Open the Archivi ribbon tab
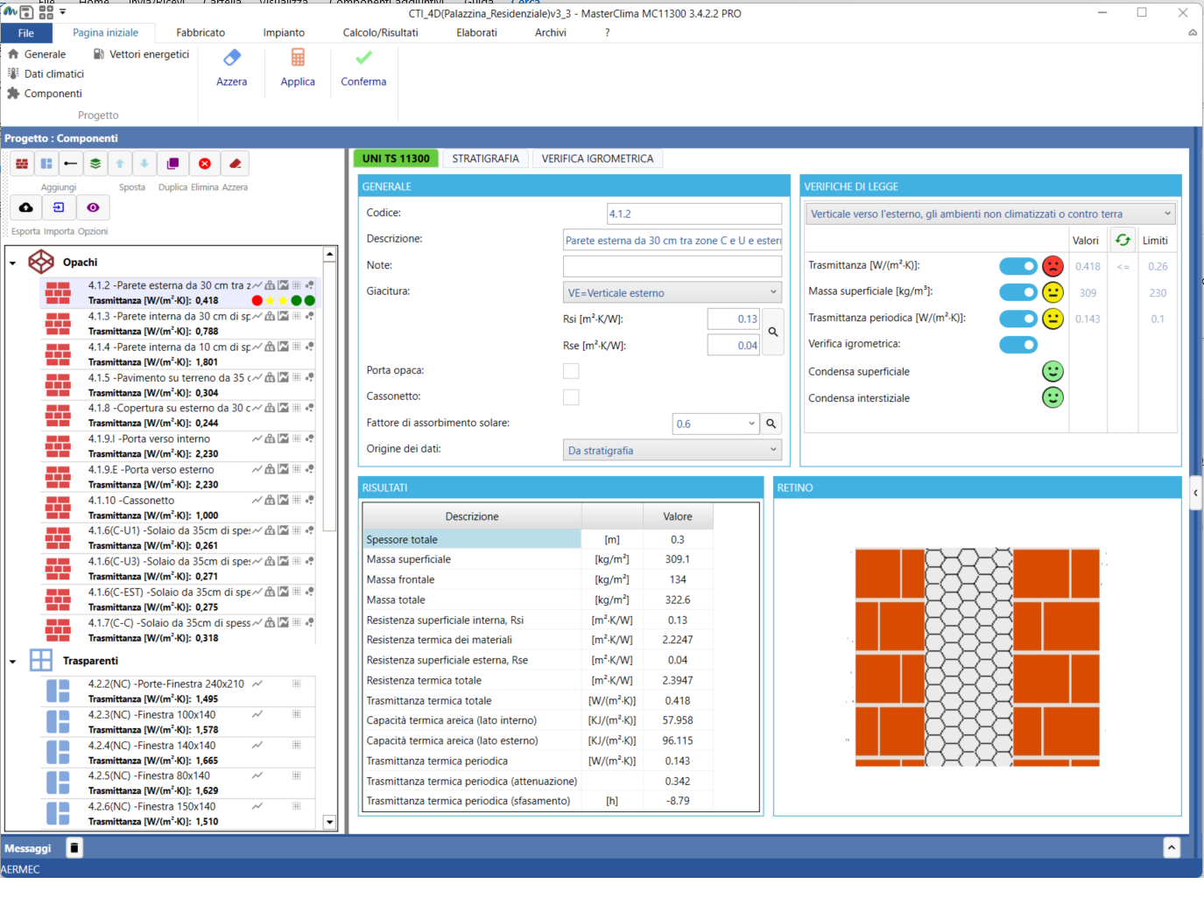The image size is (1204, 919). [x=550, y=32]
